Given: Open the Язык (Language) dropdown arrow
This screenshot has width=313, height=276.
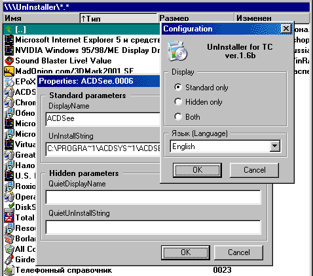Looking at the screenshot, I should coord(274,146).
